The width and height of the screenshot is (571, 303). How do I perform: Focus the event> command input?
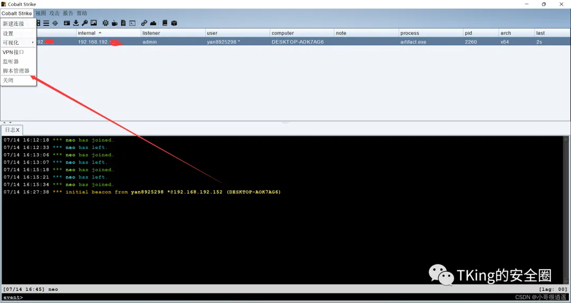pos(285,298)
